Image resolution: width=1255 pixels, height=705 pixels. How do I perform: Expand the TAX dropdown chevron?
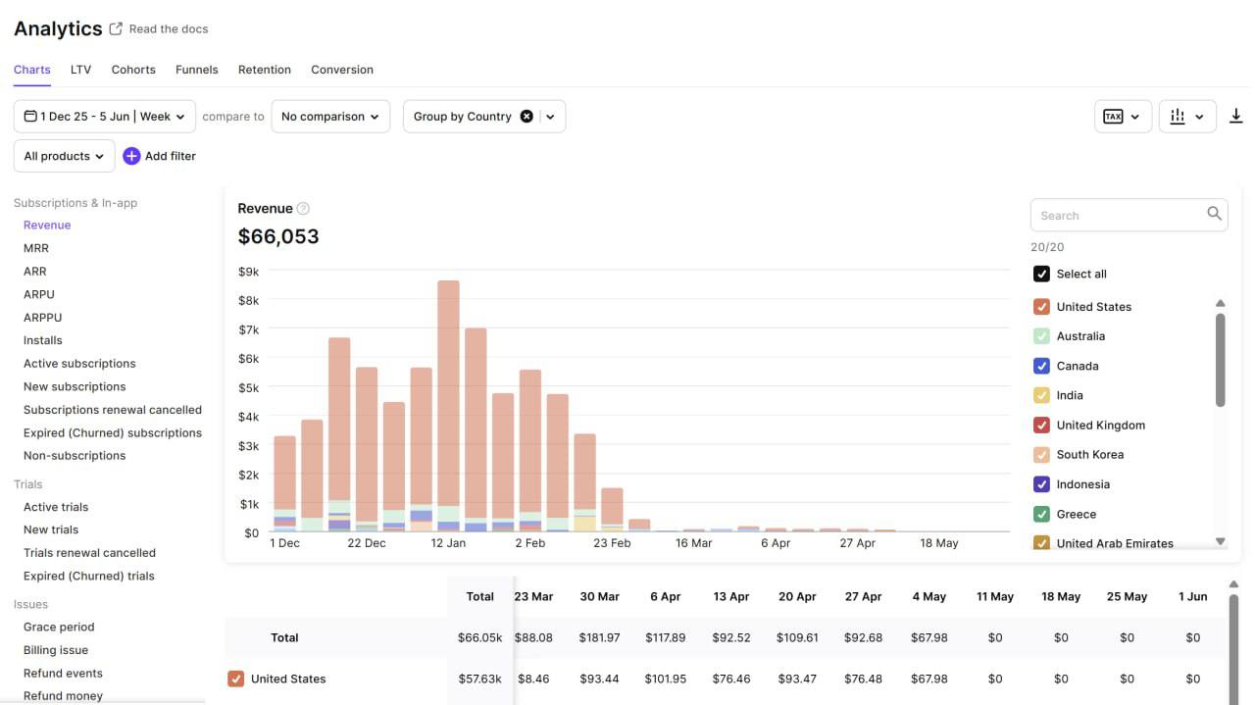[1135, 117]
